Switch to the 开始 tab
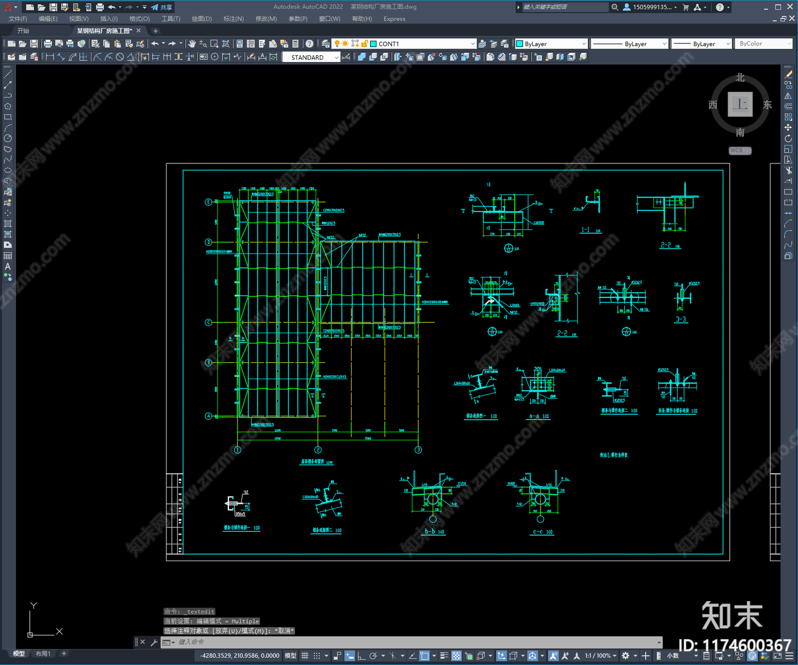 point(23,31)
